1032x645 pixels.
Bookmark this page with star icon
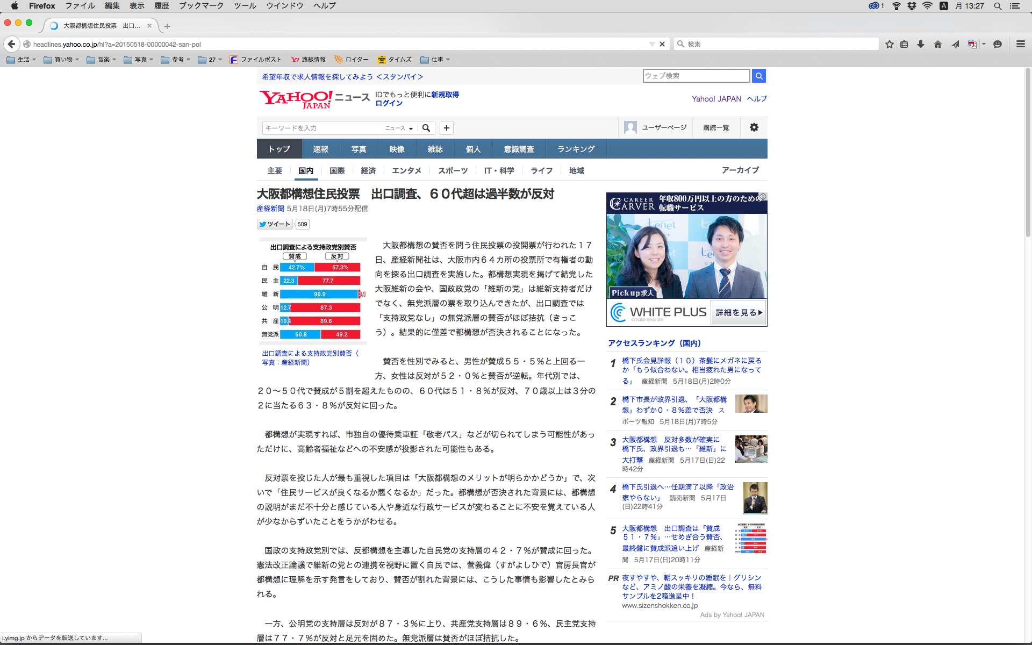tap(889, 44)
